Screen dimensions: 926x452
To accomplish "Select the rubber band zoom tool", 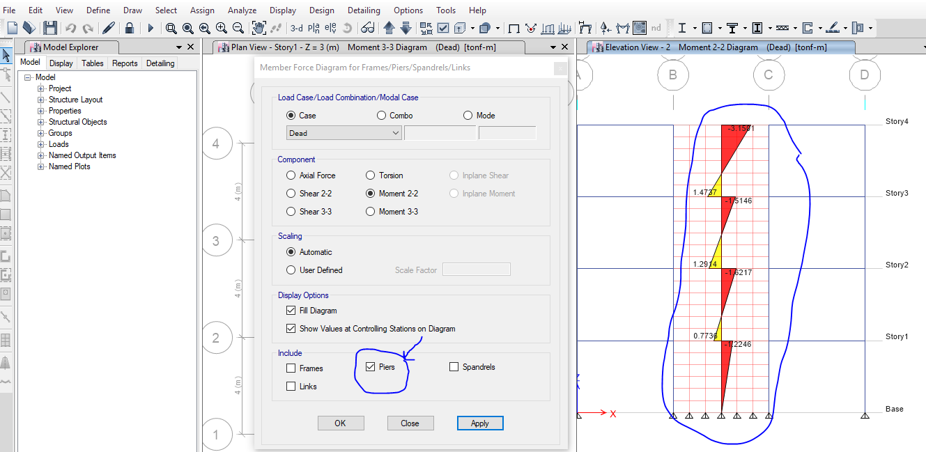I will tap(171, 28).
